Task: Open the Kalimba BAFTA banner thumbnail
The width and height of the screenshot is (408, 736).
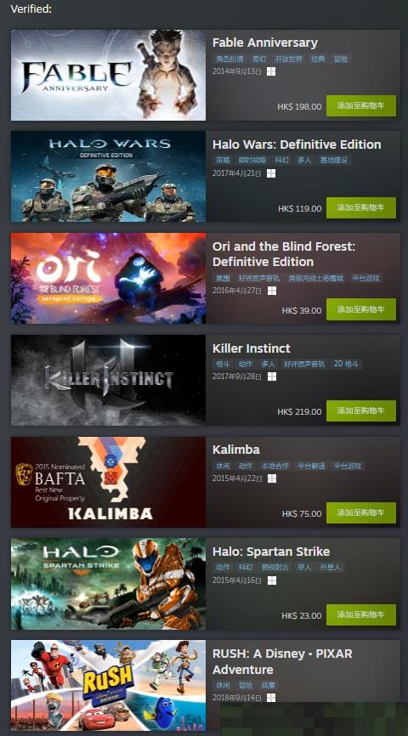Action: pos(108,482)
